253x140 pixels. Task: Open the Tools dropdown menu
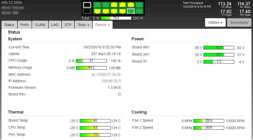coord(83,25)
